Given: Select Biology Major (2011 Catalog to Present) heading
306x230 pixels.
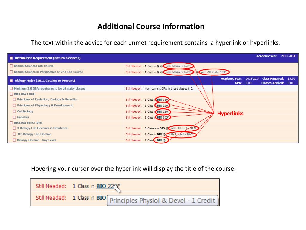Looking at the screenshot, I should (45, 81).
